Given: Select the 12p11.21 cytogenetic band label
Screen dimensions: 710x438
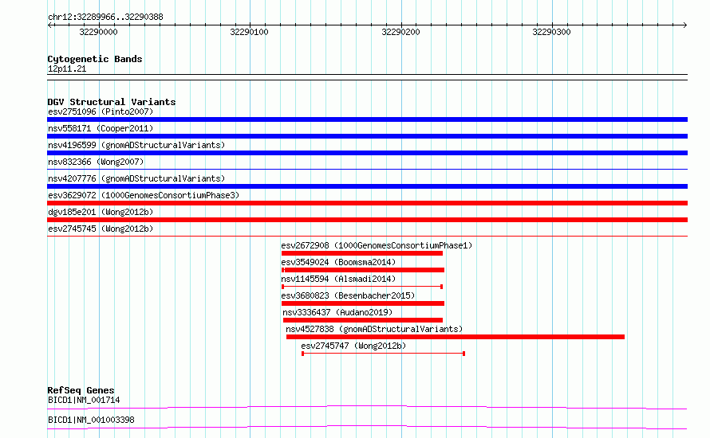Looking at the screenshot, I should (x=67, y=68).
